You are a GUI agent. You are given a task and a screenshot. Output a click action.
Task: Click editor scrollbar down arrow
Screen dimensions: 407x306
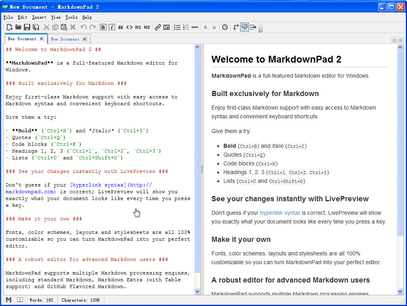coord(198,291)
